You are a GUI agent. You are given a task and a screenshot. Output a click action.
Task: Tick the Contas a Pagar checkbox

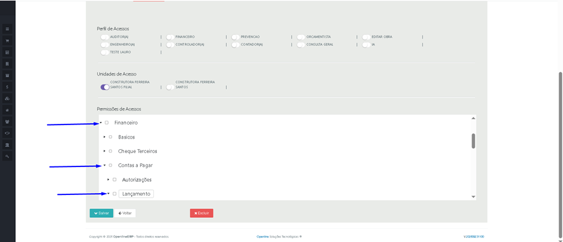click(x=111, y=165)
